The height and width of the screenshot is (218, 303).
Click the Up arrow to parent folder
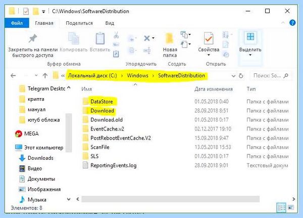45,75
